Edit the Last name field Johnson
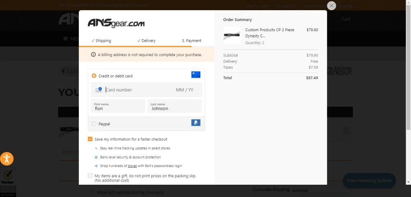The image size is (411, 197). click(175, 106)
